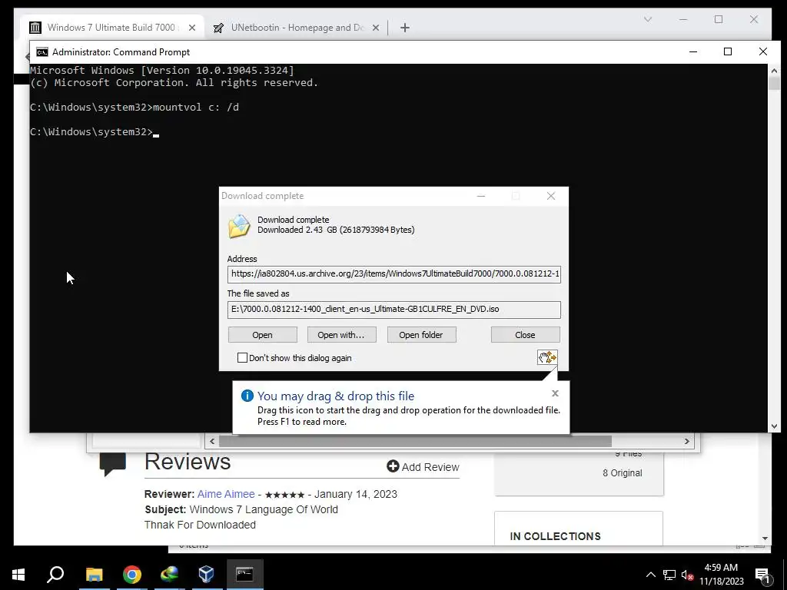Viewport: 787px width, 590px height.
Task: Click the UNetbootin tab favicon
Action: [x=218, y=28]
